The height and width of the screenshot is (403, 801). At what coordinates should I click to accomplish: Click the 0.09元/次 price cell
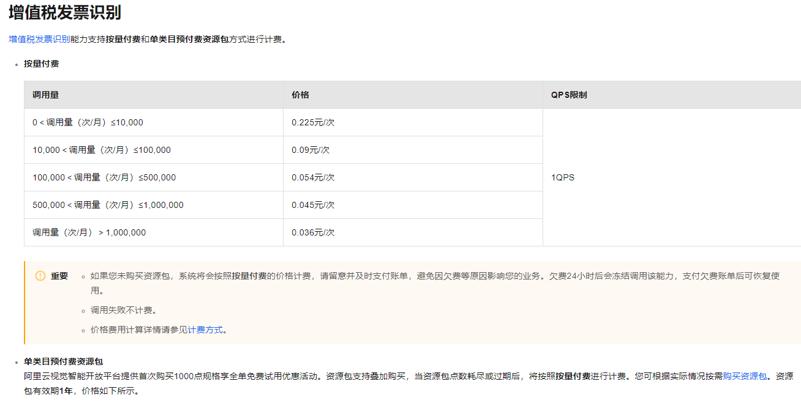(310, 150)
